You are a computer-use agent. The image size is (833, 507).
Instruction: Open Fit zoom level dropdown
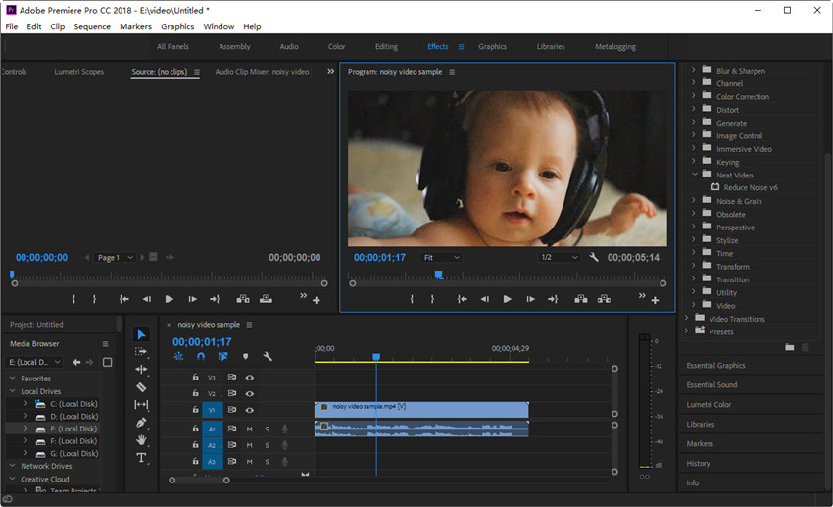pyautogui.click(x=441, y=257)
